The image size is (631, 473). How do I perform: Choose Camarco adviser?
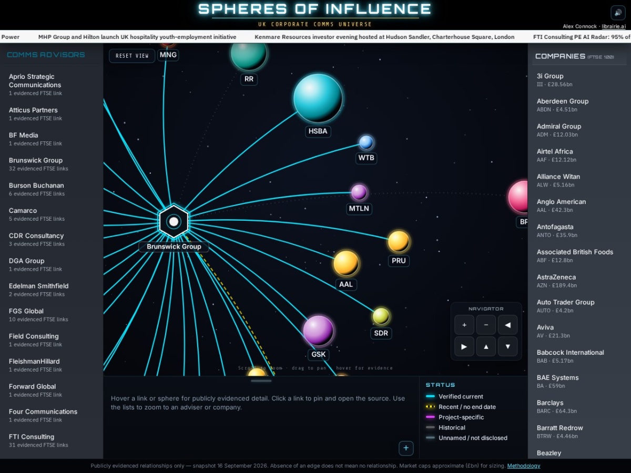coord(52,214)
